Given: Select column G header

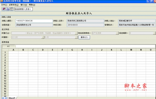Looking at the screenshot, I should click(x=72, y=50).
